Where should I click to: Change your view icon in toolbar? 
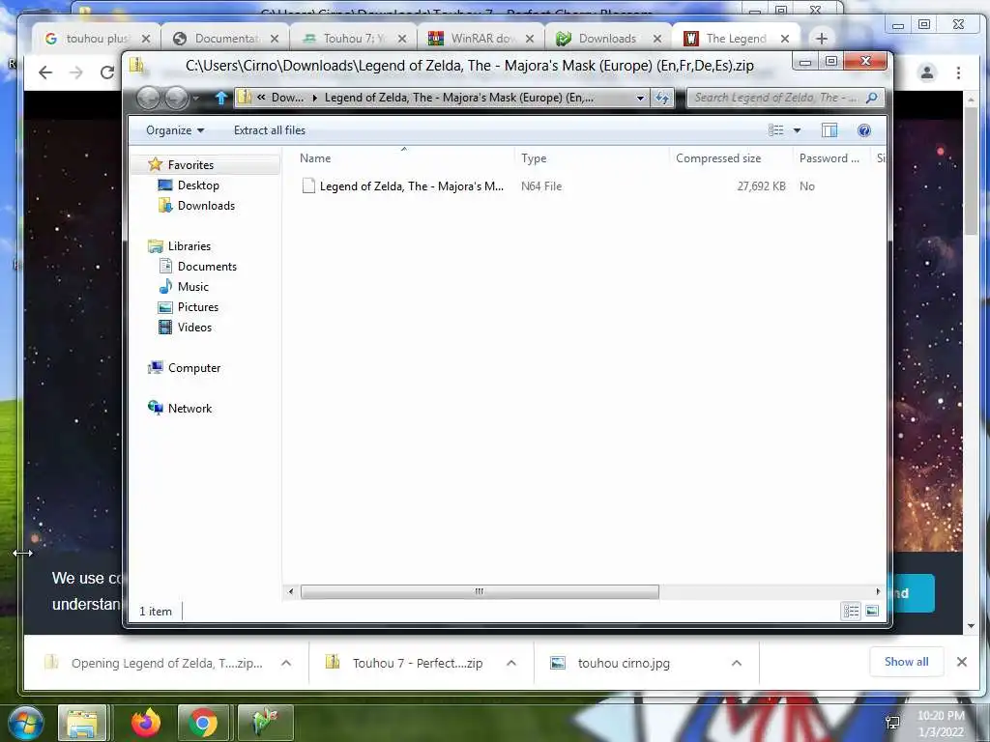[776, 130]
